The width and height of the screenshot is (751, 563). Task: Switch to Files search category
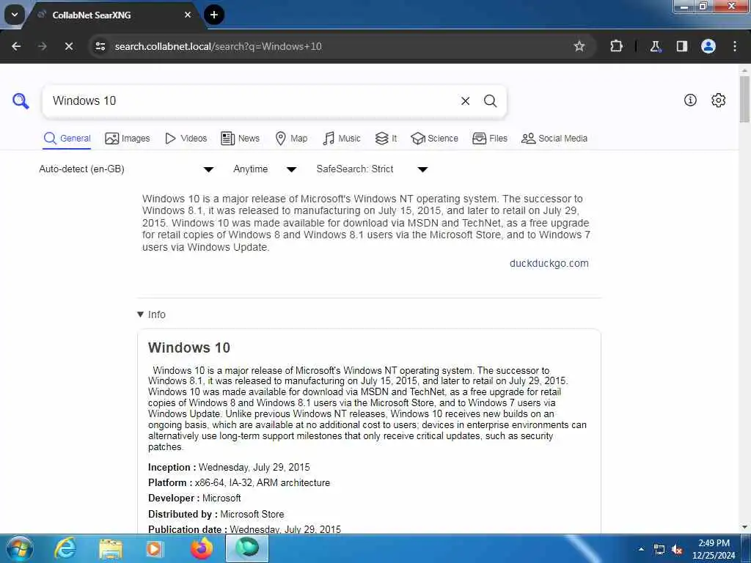[489, 139]
